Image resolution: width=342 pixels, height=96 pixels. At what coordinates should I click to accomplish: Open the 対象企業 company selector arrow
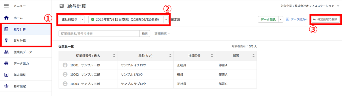338,6
